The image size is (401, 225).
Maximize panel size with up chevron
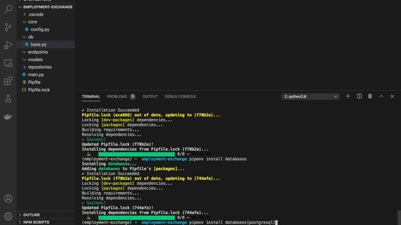tap(381, 96)
